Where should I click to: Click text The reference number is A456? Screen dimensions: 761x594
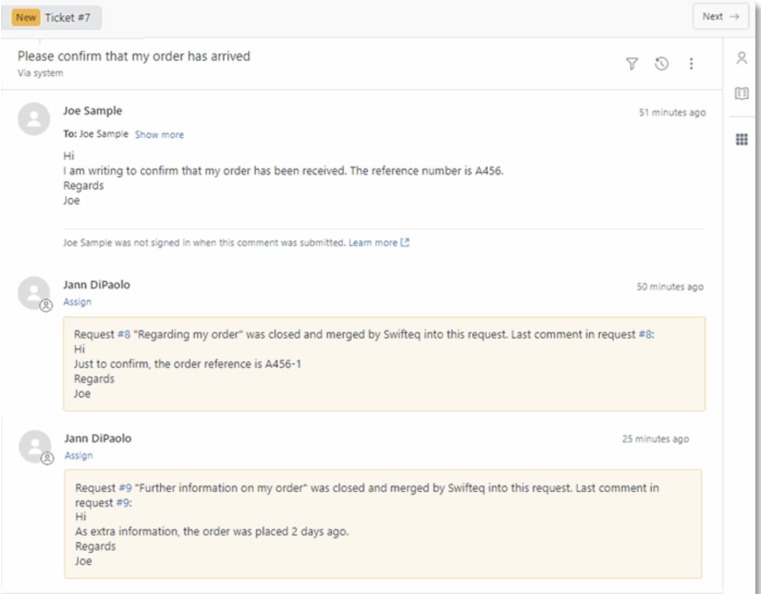coord(426,171)
